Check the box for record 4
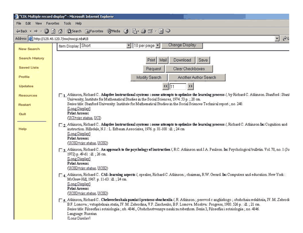 click(61, 175)
